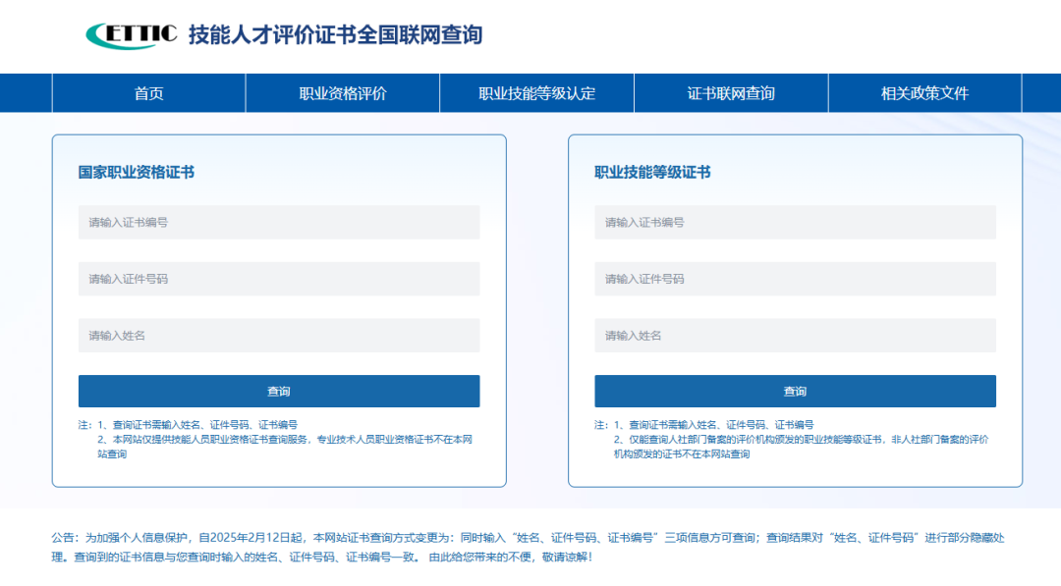The image size is (1061, 586).
Task: Open the 证书联网查询 navigation tab
Action: [x=731, y=93]
